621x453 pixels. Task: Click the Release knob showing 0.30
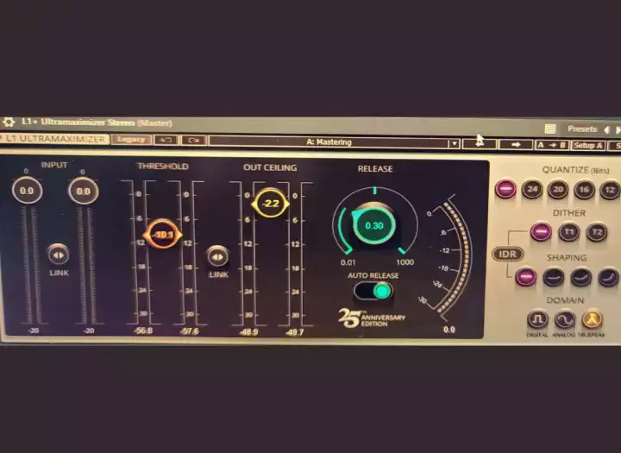coord(373,225)
